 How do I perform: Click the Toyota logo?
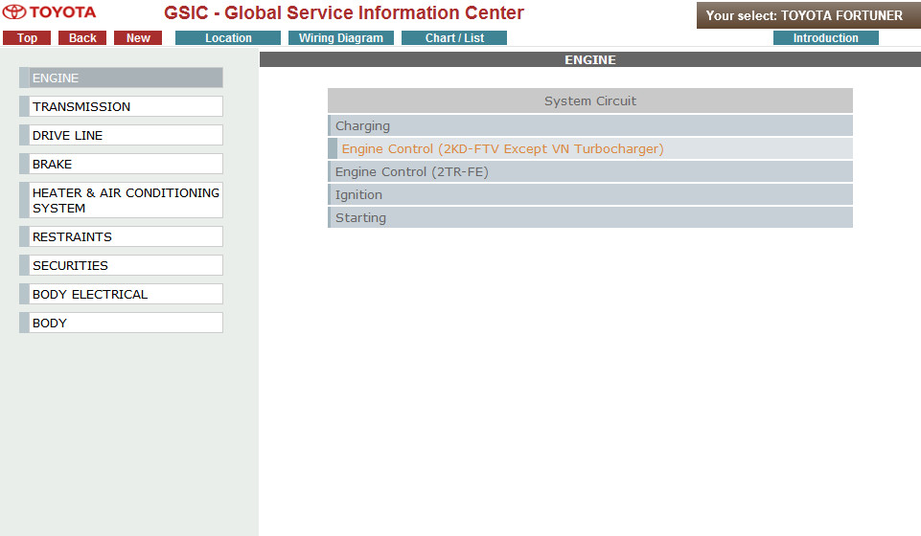click(x=49, y=12)
